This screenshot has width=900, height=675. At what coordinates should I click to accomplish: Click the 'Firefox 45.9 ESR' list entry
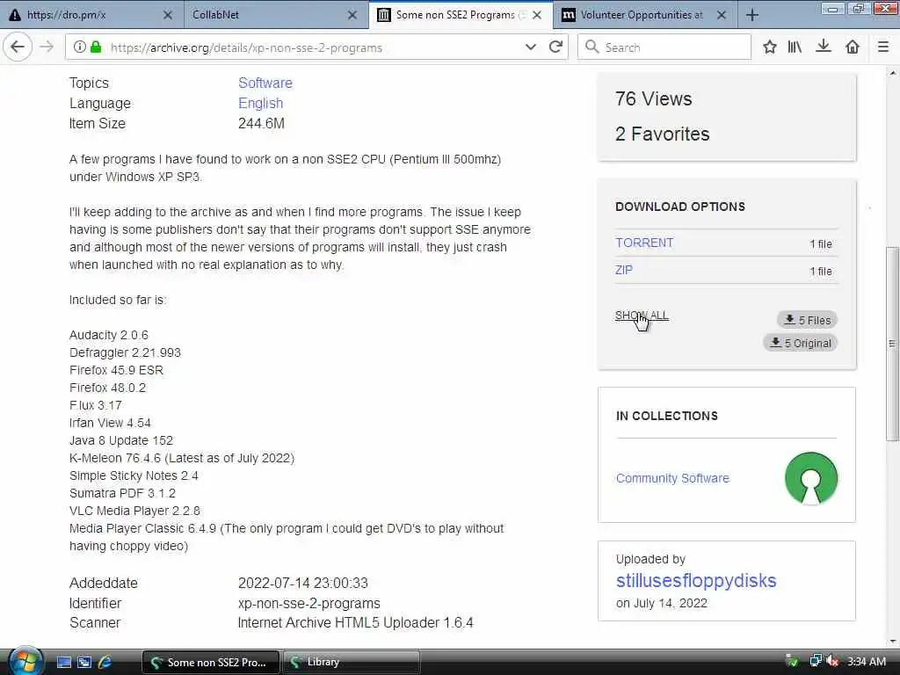tap(117, 370)
